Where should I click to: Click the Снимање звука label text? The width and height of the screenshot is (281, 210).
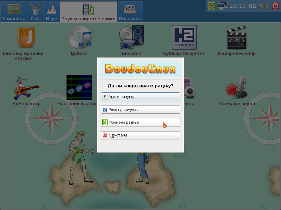[x=237, y=104]
